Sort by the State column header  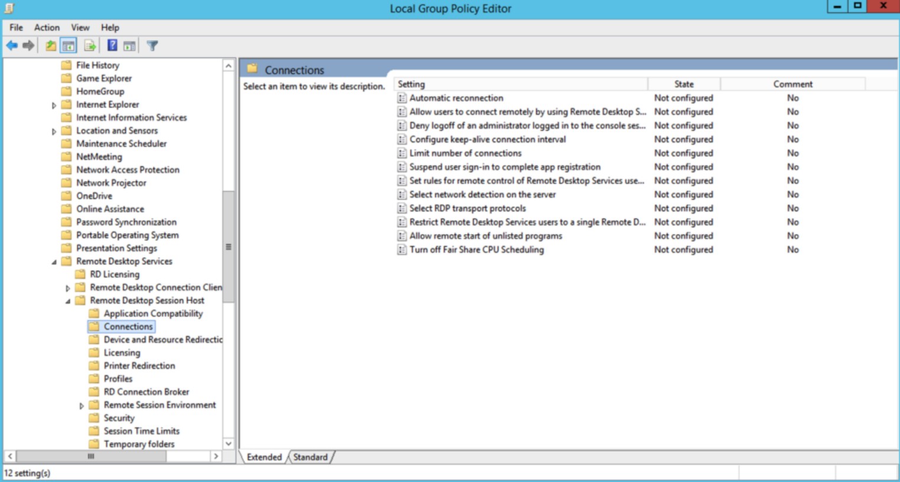pos(684,84)
